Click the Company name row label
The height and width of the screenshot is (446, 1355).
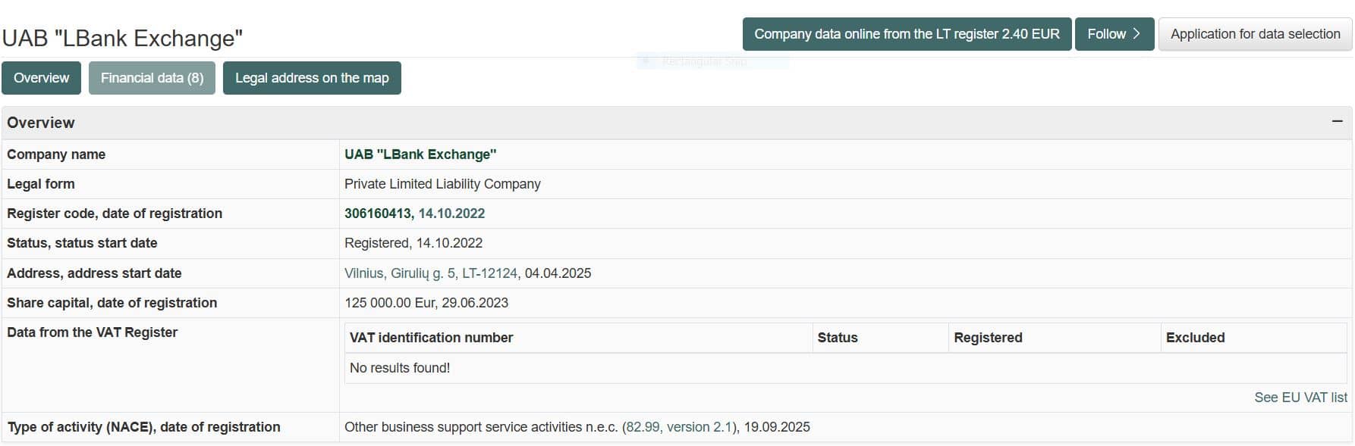pyautogui.click(x=56, y=154)
